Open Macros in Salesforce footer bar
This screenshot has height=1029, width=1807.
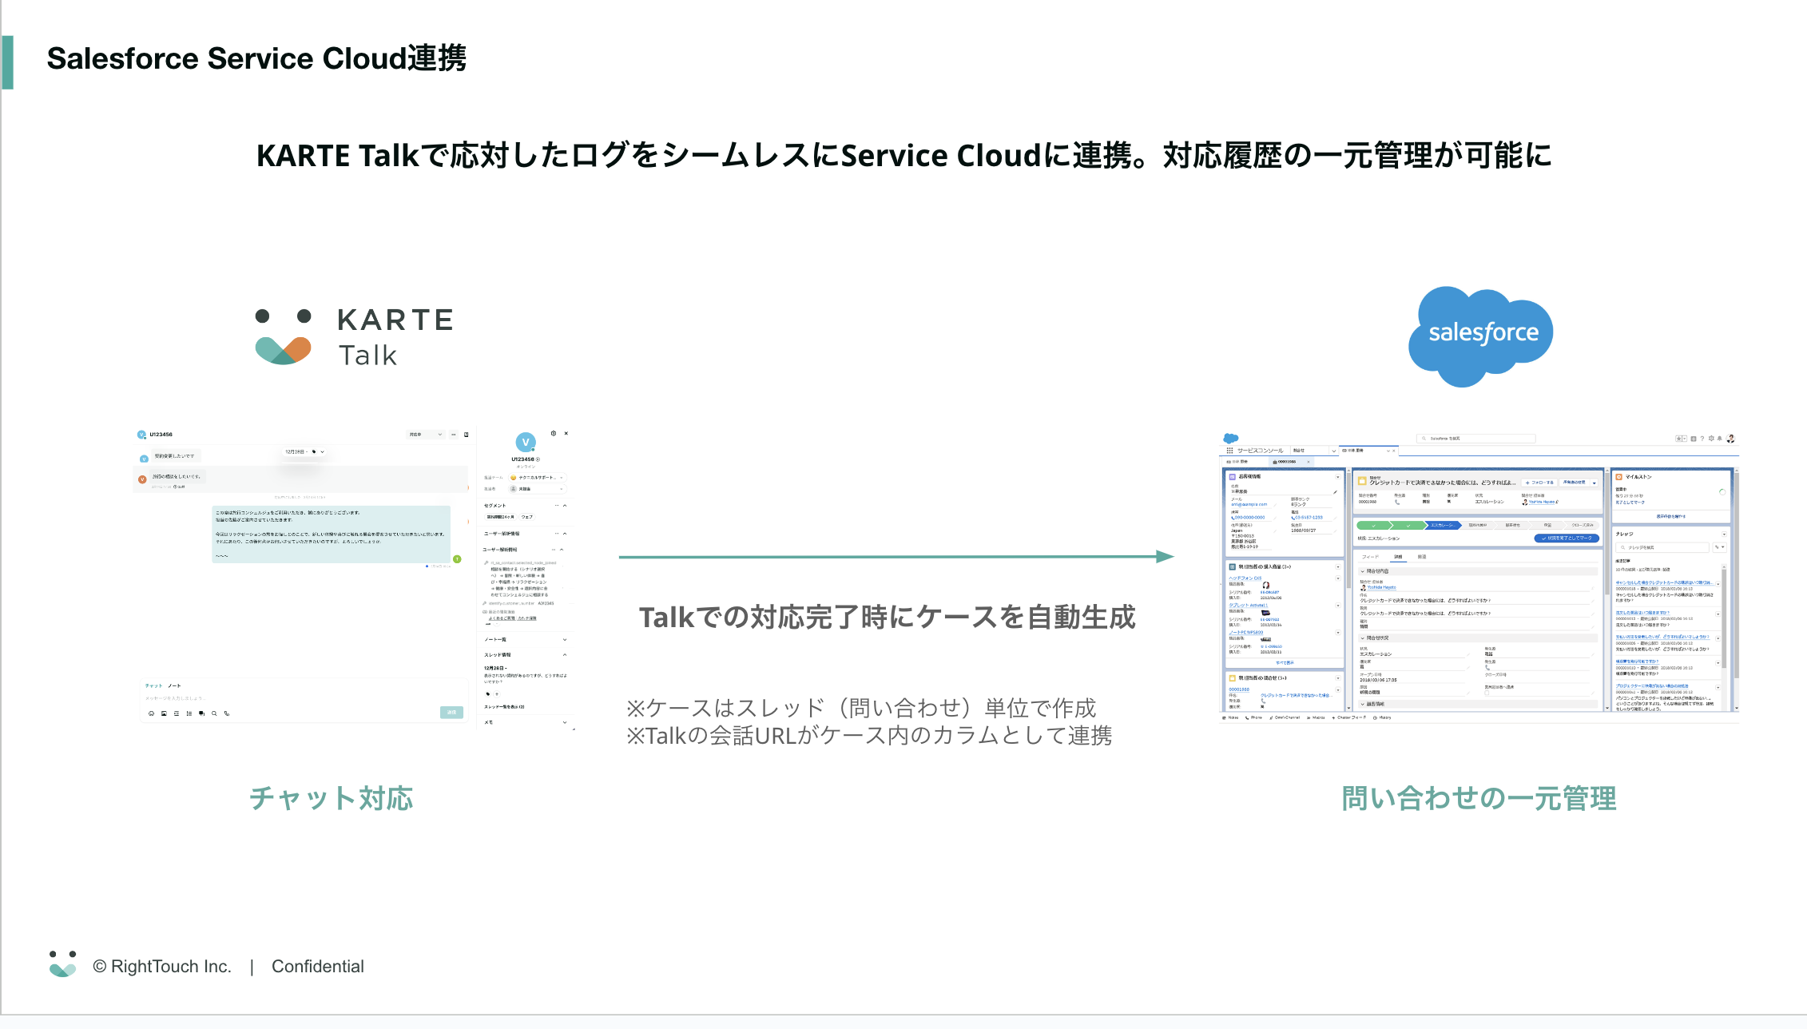(x=1316, y=717)
